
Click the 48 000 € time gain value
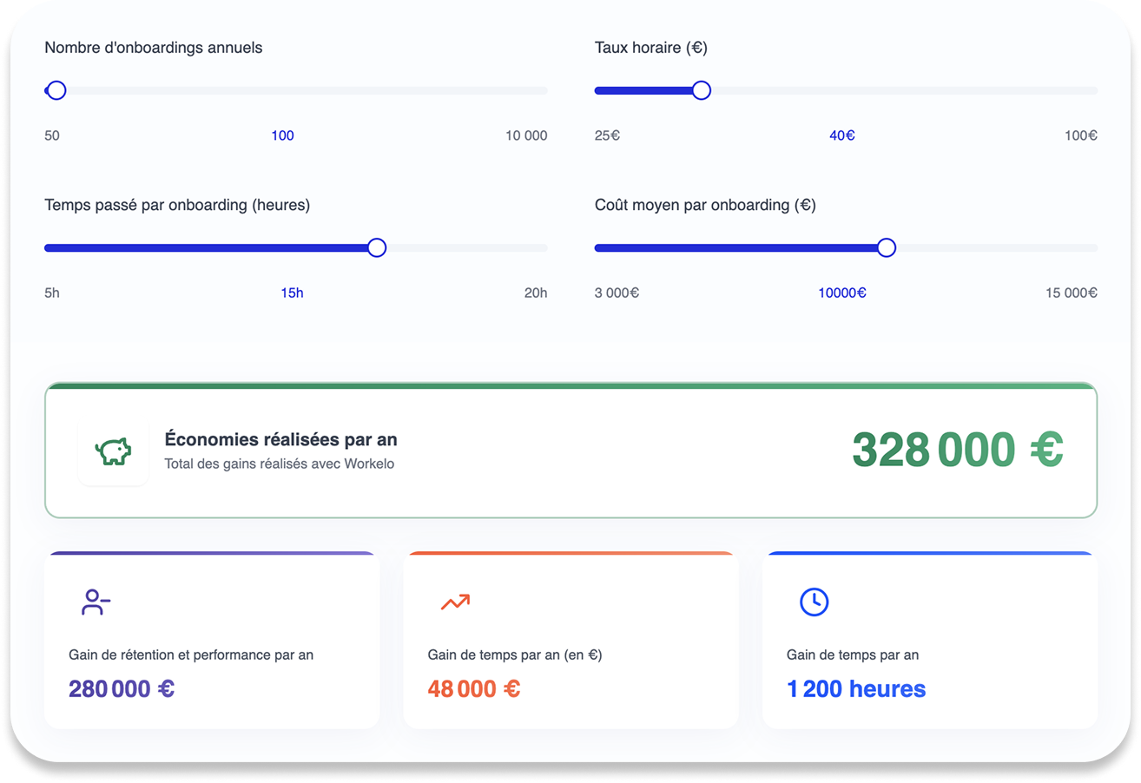click(x=474, y=689)
